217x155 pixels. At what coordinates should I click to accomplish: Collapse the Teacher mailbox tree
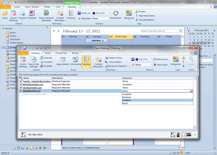click(3, 28)
